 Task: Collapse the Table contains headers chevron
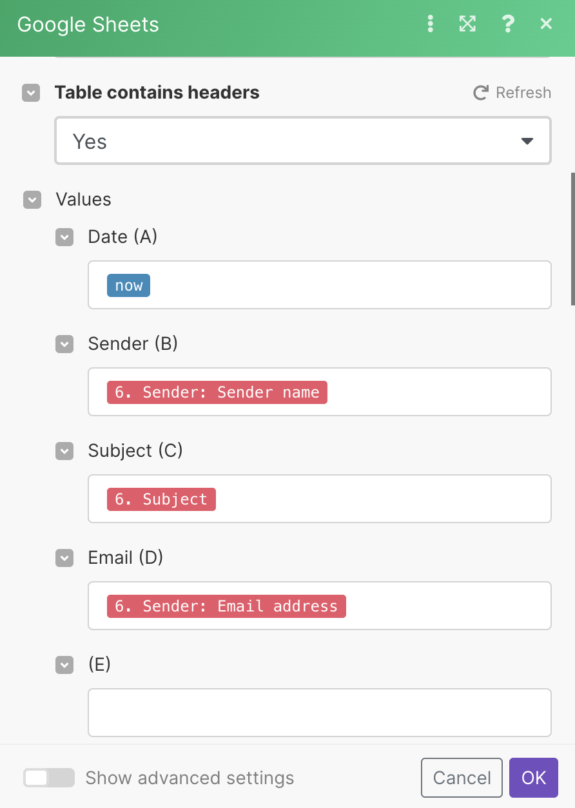tap(31, 93)
